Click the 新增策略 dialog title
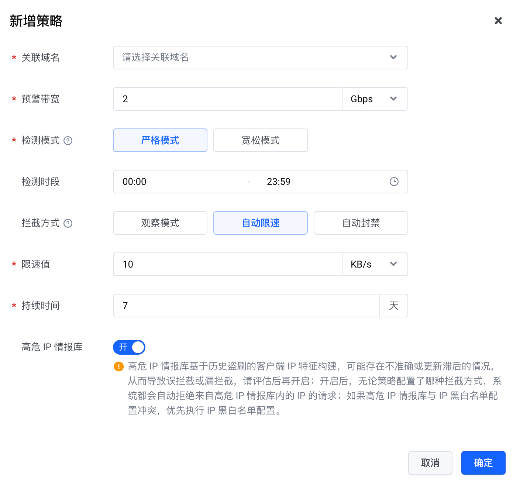 36,21
